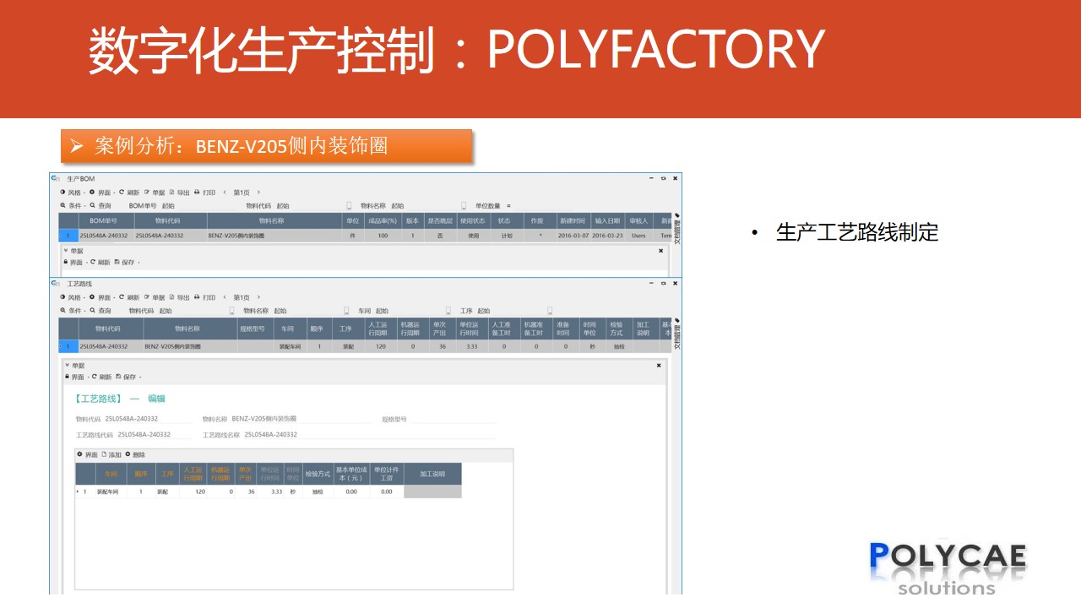Toggle checkbox before 车间 filter in 工艺路线
The width and height of the screenshot is (1081, 608).
point(347,311)
